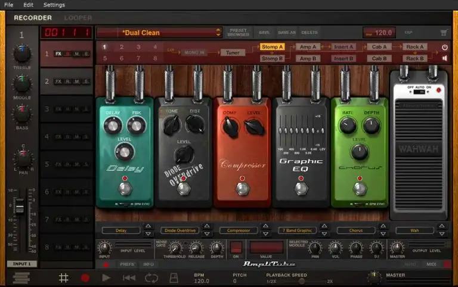The image size is (458, 287).
Task: Mute output with the speaker icon
Action: coord(444,58)
